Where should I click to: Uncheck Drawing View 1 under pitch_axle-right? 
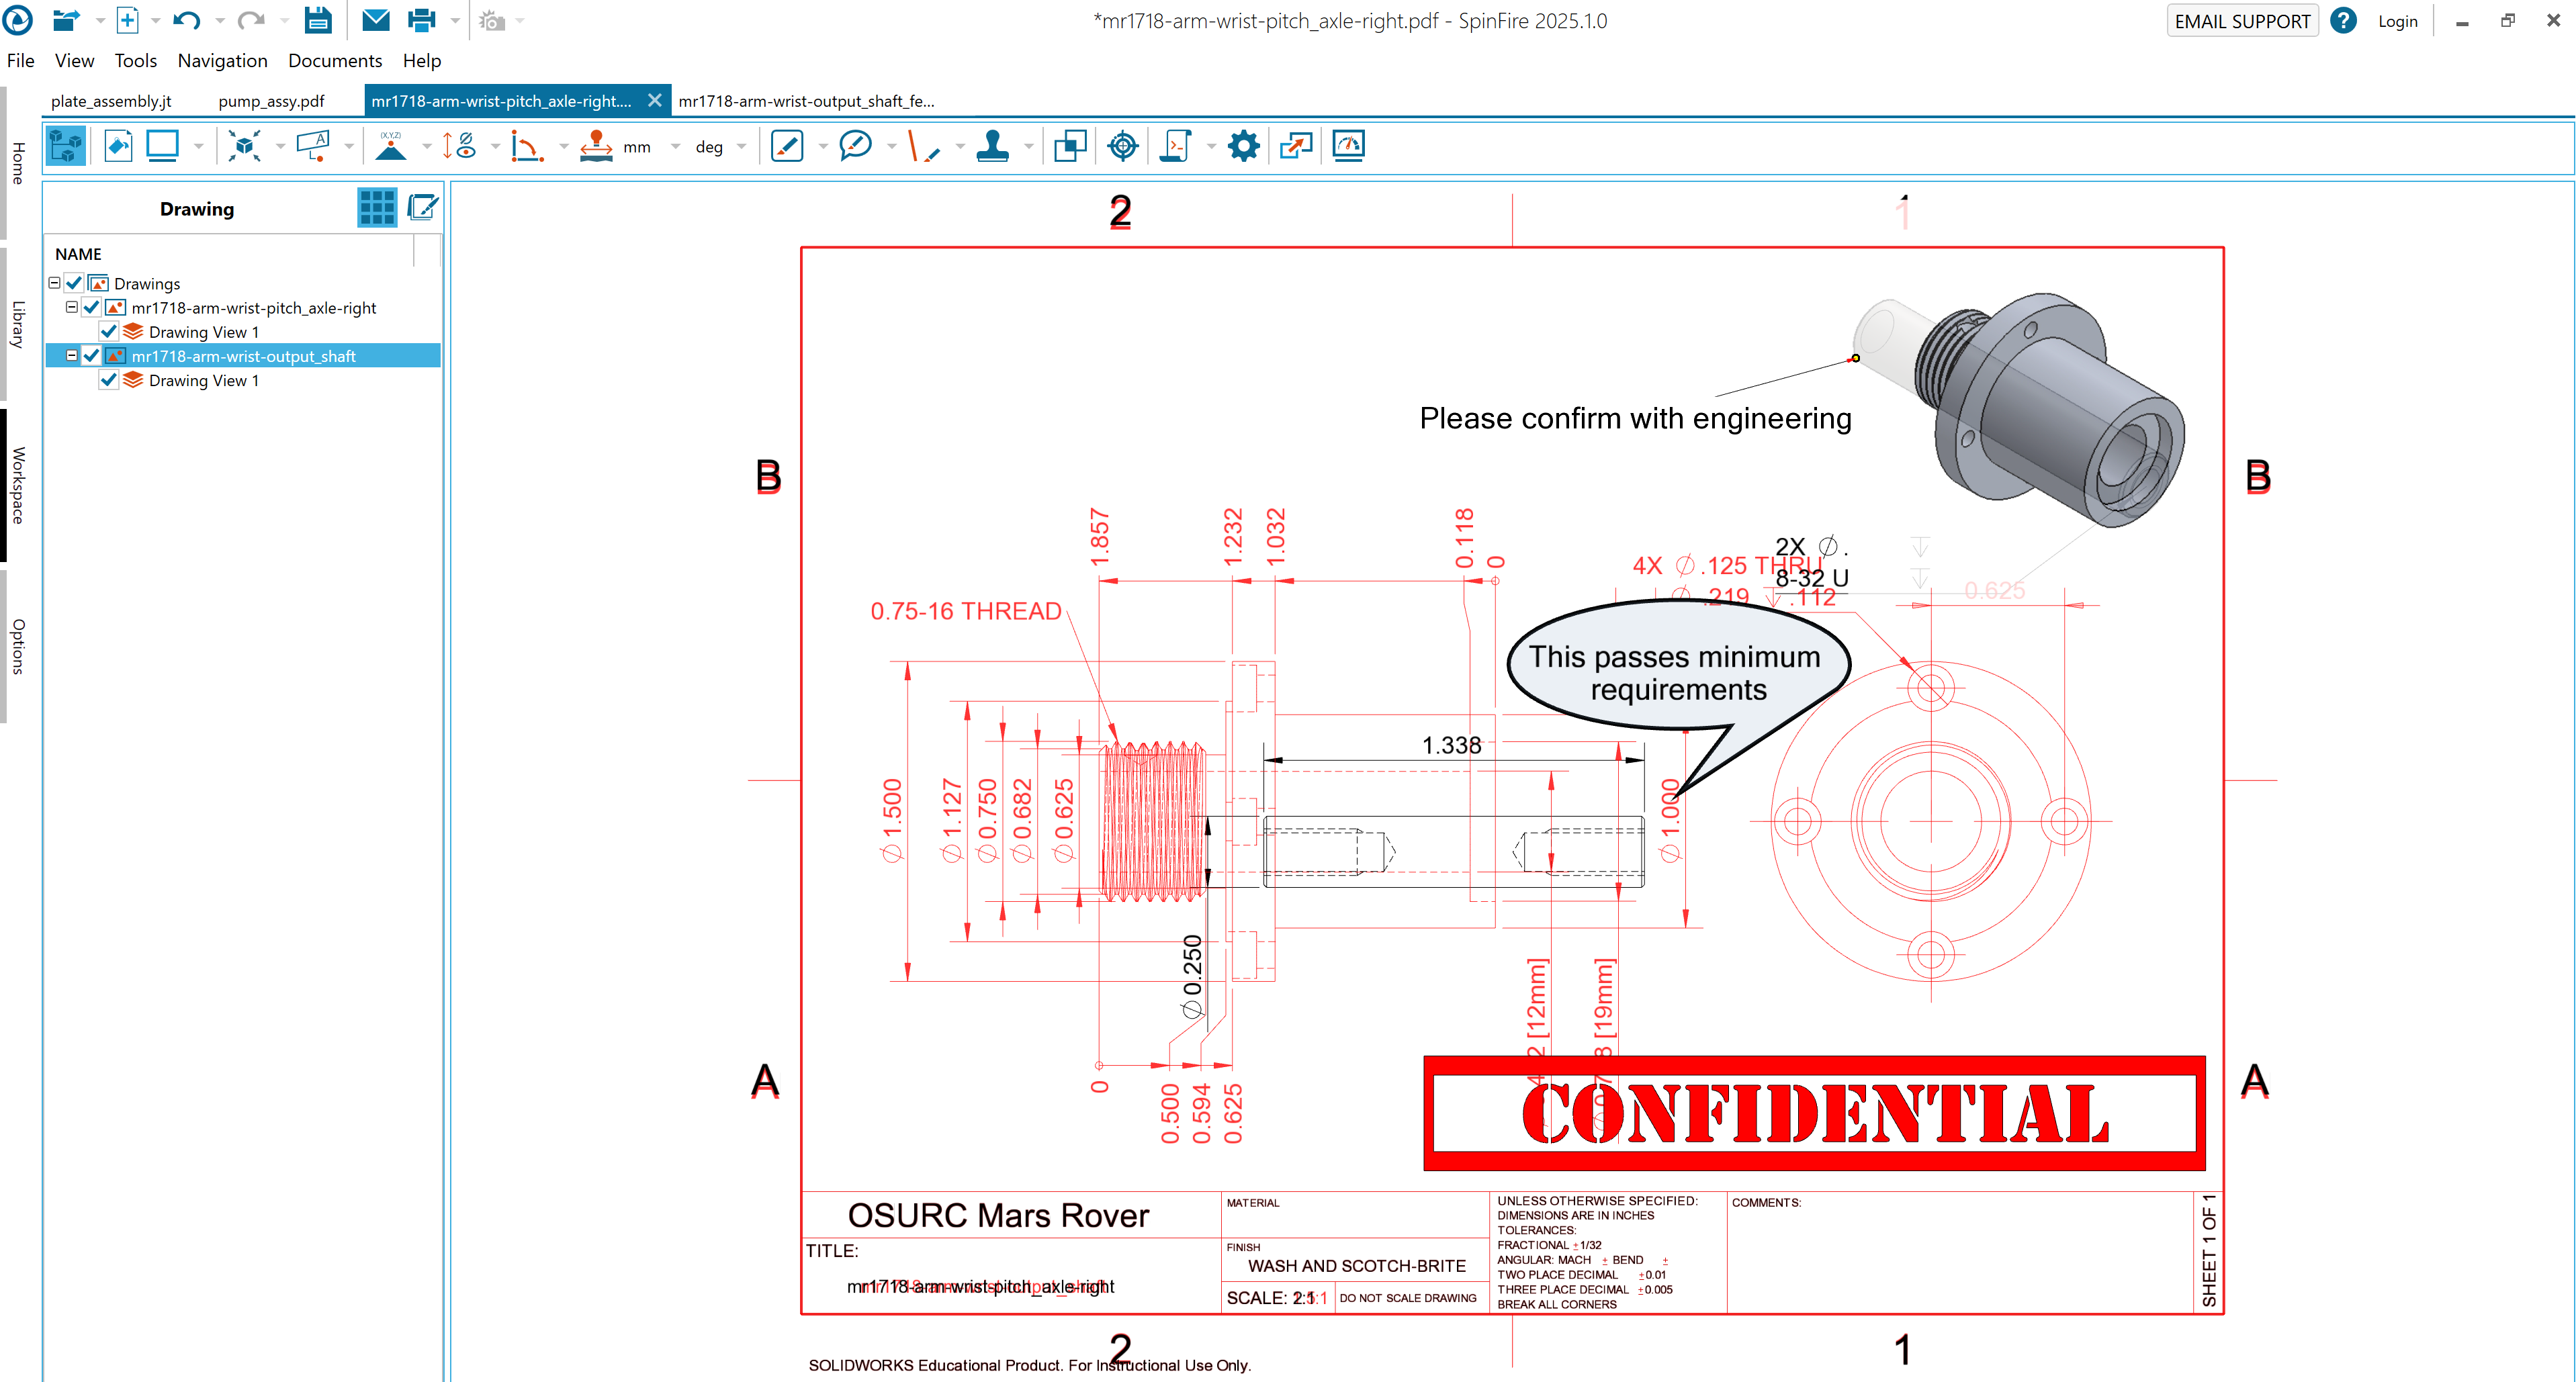coord(109,332)
